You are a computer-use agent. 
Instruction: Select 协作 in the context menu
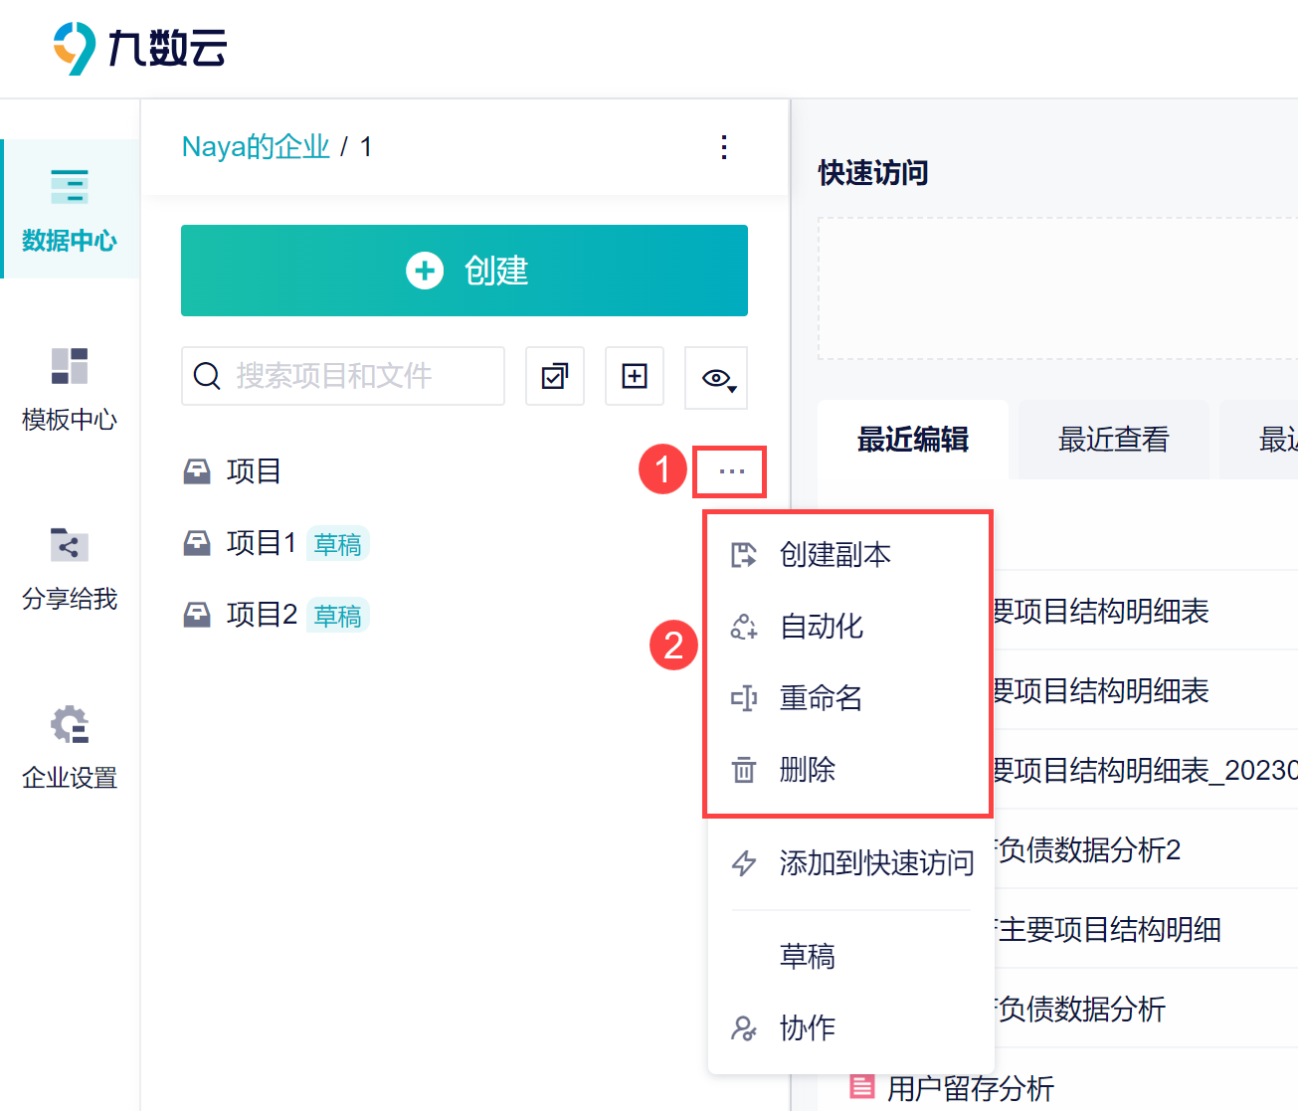tap(807, 1027)
